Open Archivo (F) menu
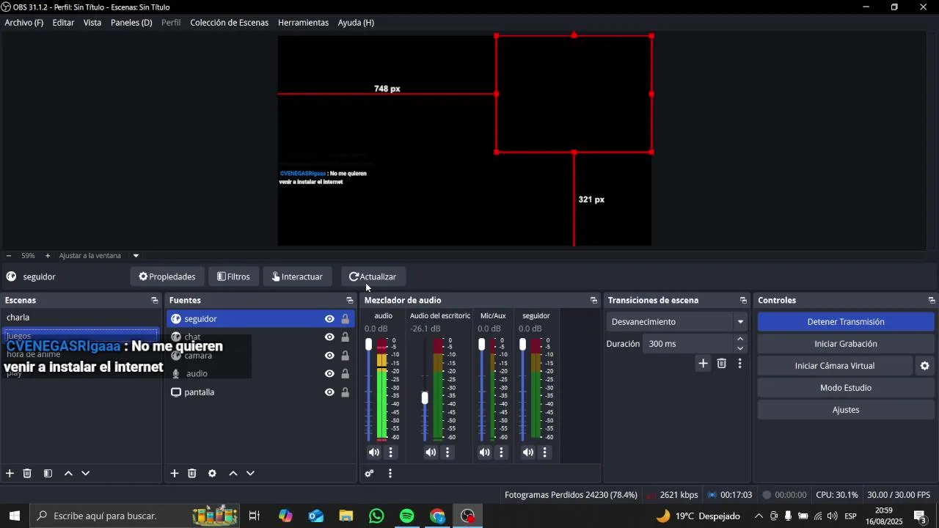 (x=24, y=23)
